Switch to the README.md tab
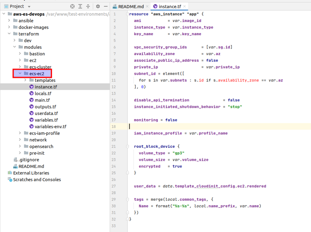311x232 pixels. (x=131, y=6)
